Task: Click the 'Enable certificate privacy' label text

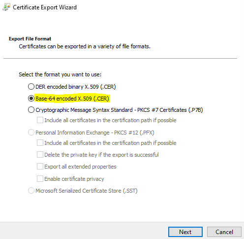Action: [x=74, y=179]
